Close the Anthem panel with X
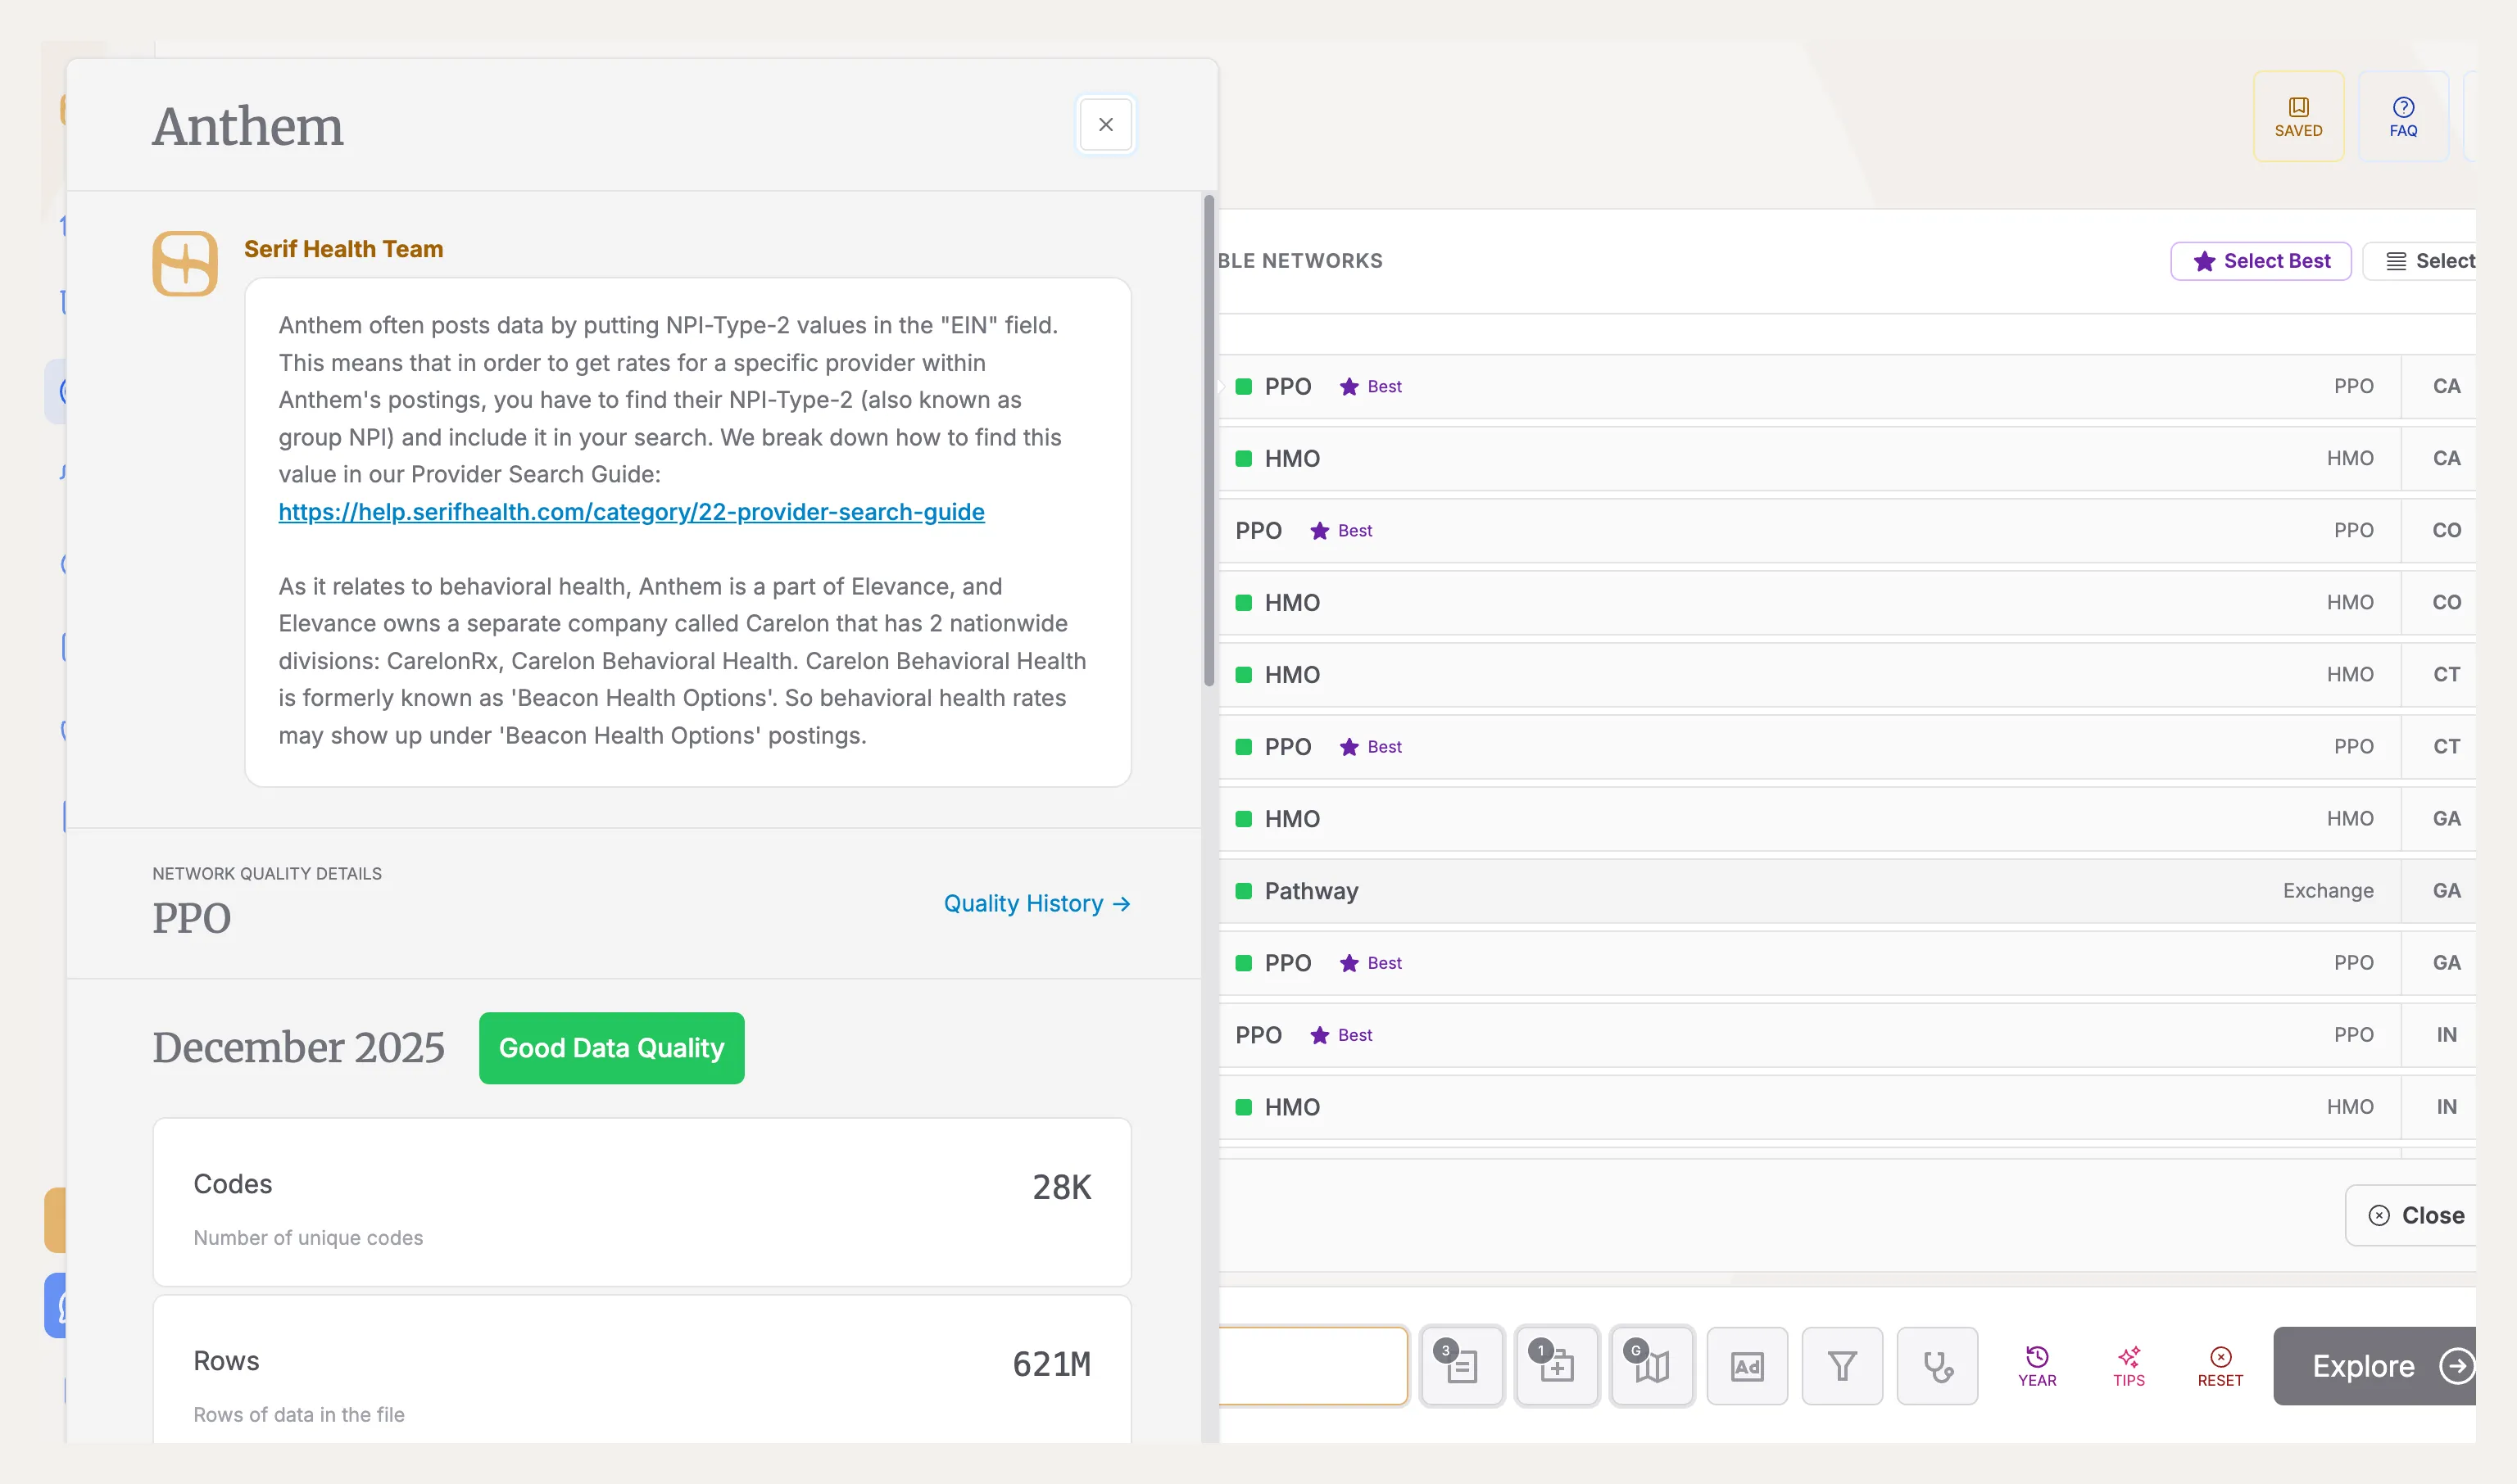Viewport: 2517px width, 1484px height. (x=1105, y=125)
